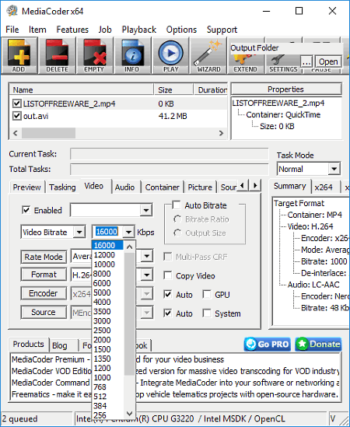Viewport: 350px width, 427px height.
Task: Toggle the video Enabled checkbox
Action: click(x=26, y=210)
